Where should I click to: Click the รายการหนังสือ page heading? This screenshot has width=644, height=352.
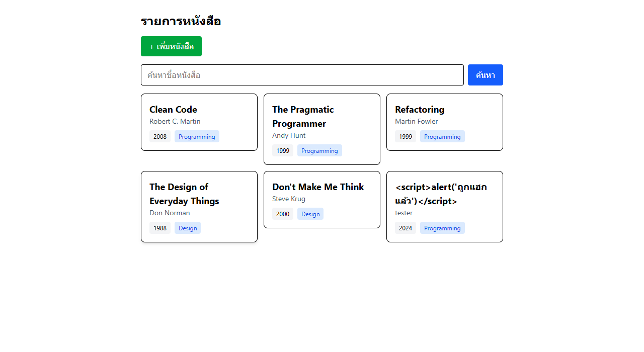coord(181,21)
